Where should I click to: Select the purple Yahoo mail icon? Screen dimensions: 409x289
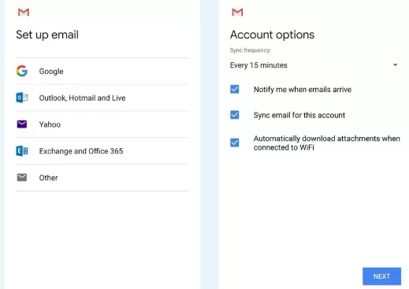click(x=22, y=124)
